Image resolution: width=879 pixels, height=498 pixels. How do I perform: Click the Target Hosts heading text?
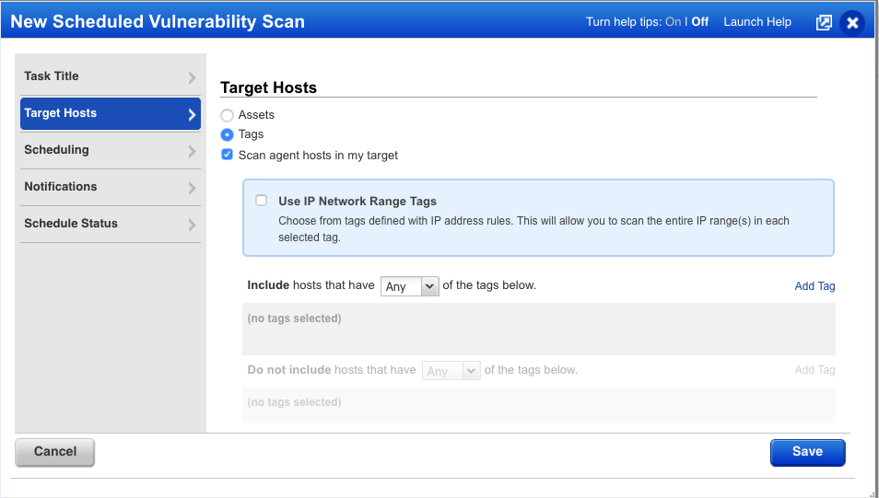(x=268, y=88)
